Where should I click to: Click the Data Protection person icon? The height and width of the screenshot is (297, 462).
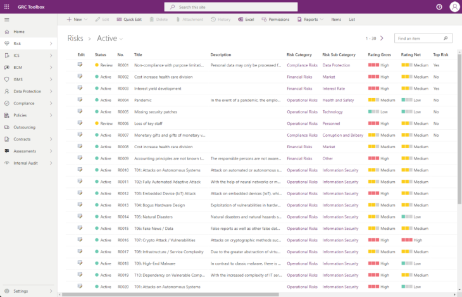pos(7,91)
